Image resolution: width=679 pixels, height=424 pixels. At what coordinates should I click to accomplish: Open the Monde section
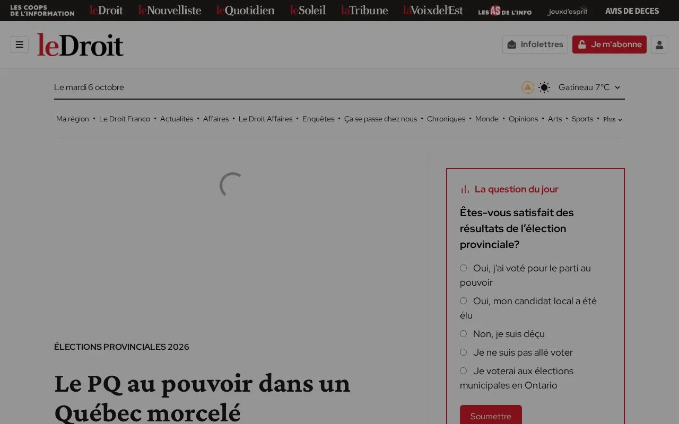[x=487, y=119]
